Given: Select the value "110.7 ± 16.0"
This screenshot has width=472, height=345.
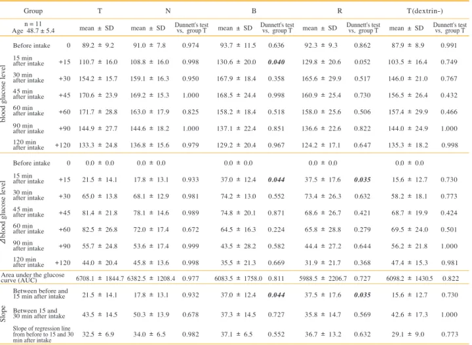Looking at the screenshot, I should [x=98, y=62].
